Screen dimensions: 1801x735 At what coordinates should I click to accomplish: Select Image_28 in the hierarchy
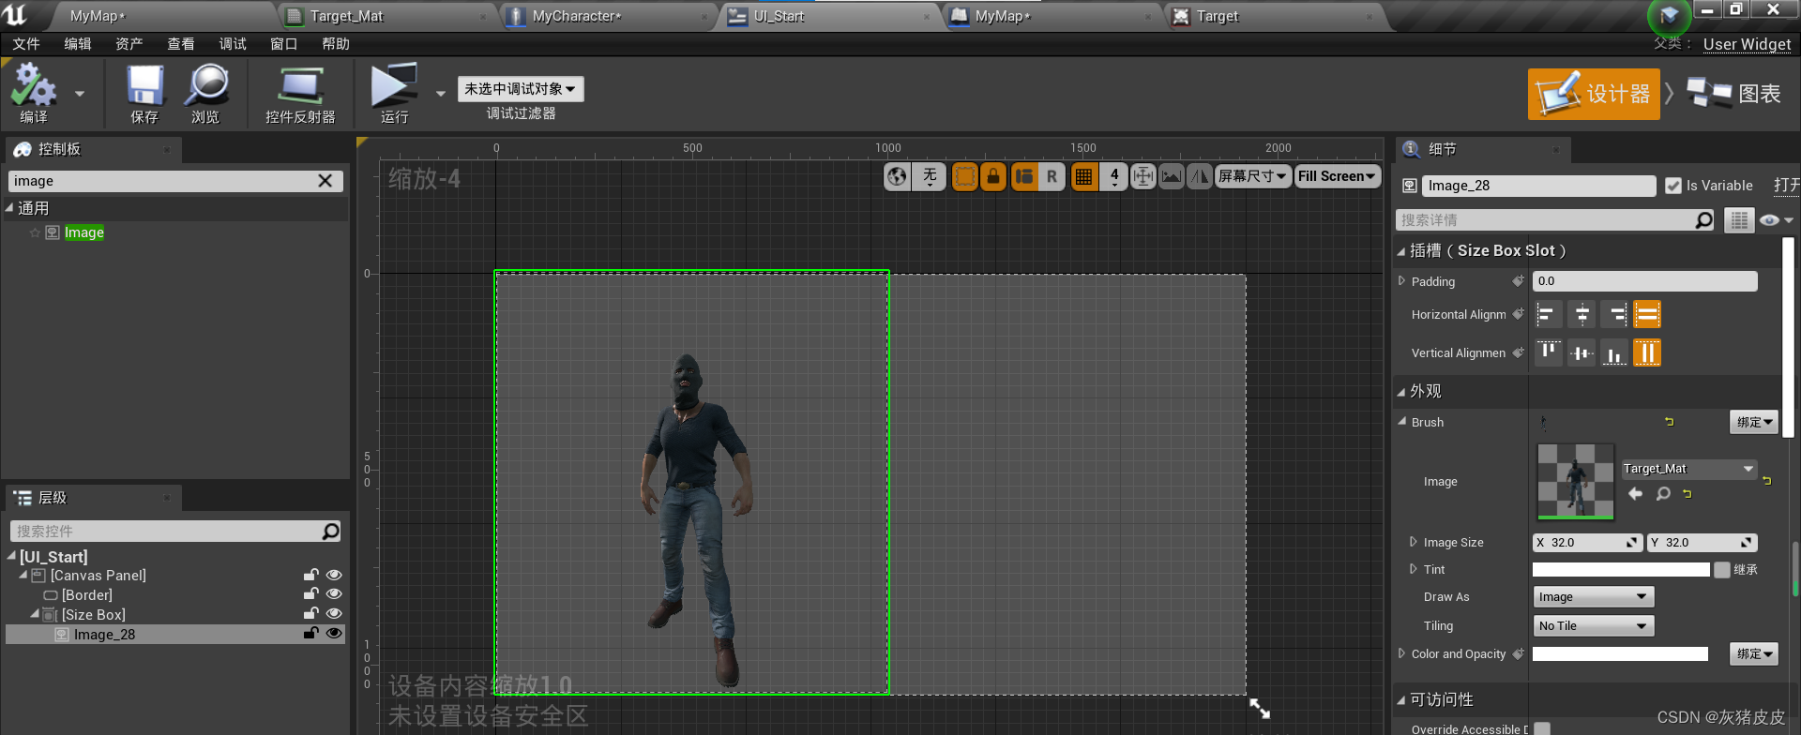point(174,635)
